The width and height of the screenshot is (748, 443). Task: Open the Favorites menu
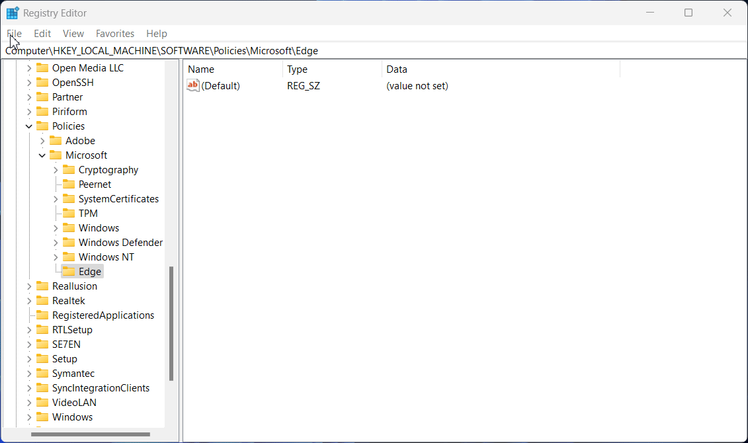pos(115,34)
